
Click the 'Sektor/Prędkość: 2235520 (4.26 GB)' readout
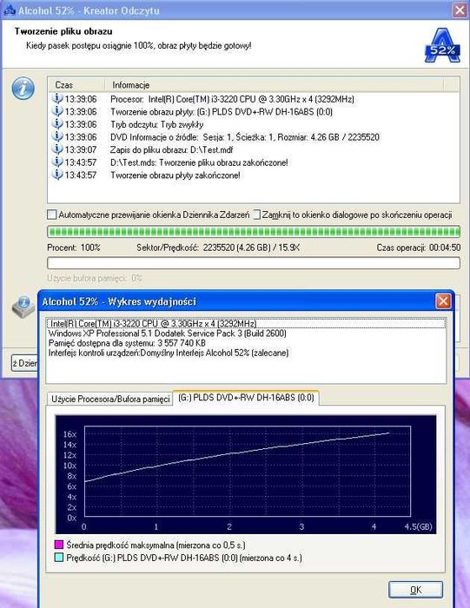[x=218, y=248]
